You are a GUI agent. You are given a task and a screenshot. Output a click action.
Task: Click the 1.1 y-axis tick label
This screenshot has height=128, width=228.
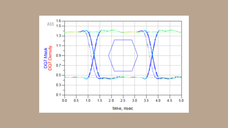point(58,46)
